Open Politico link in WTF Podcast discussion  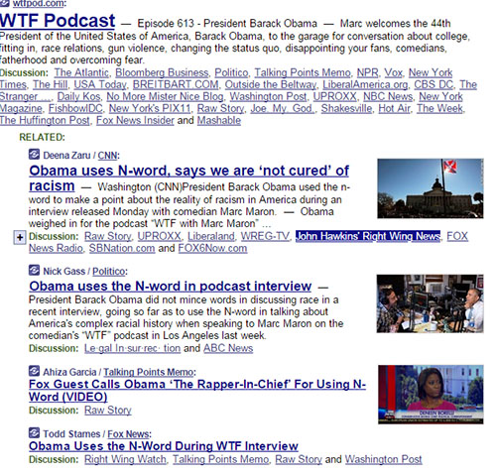click(231, 72)
